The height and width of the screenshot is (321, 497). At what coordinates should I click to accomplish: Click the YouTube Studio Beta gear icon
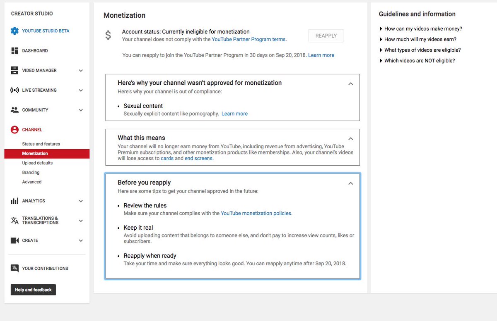pos(14,31)
